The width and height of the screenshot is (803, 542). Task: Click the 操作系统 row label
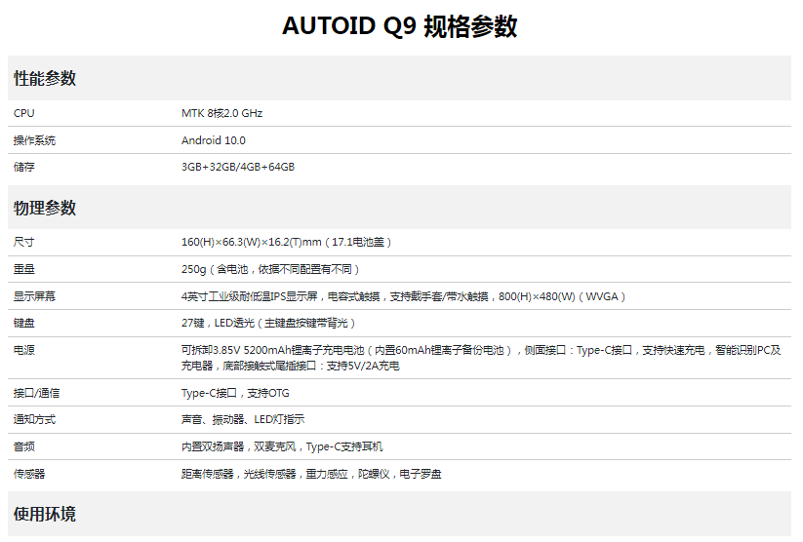click(34, 140)
